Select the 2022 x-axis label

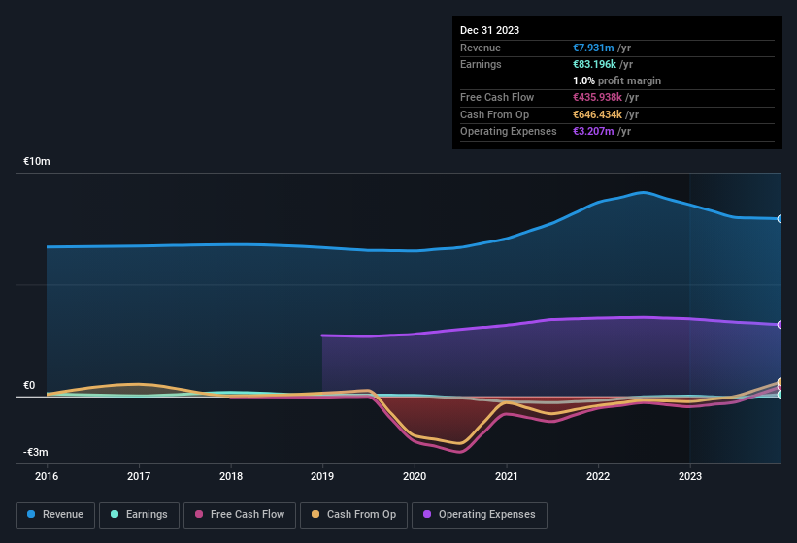598,476
